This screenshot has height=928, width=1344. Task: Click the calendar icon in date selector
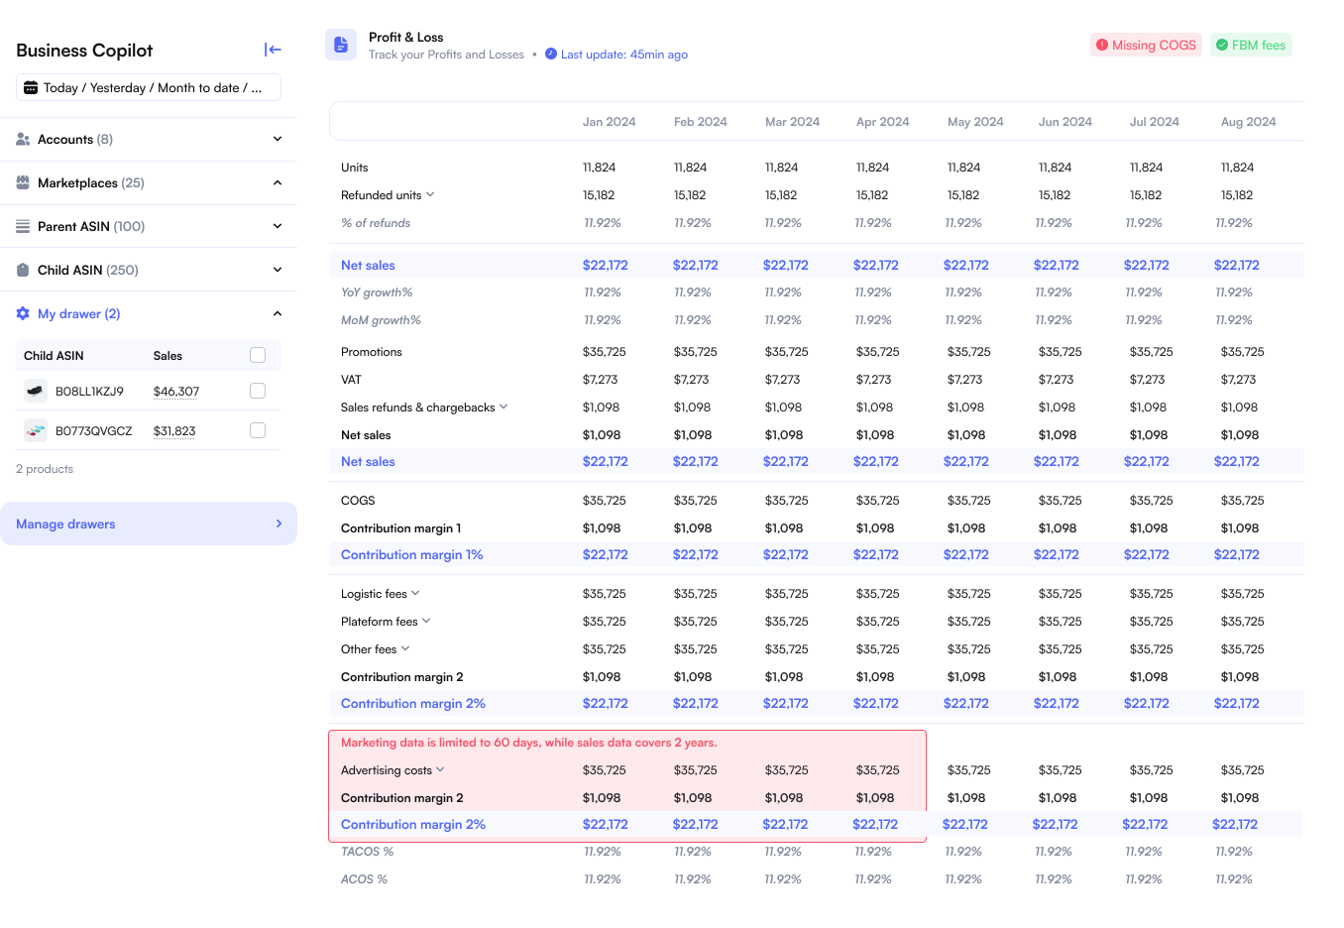pos(31,87)
